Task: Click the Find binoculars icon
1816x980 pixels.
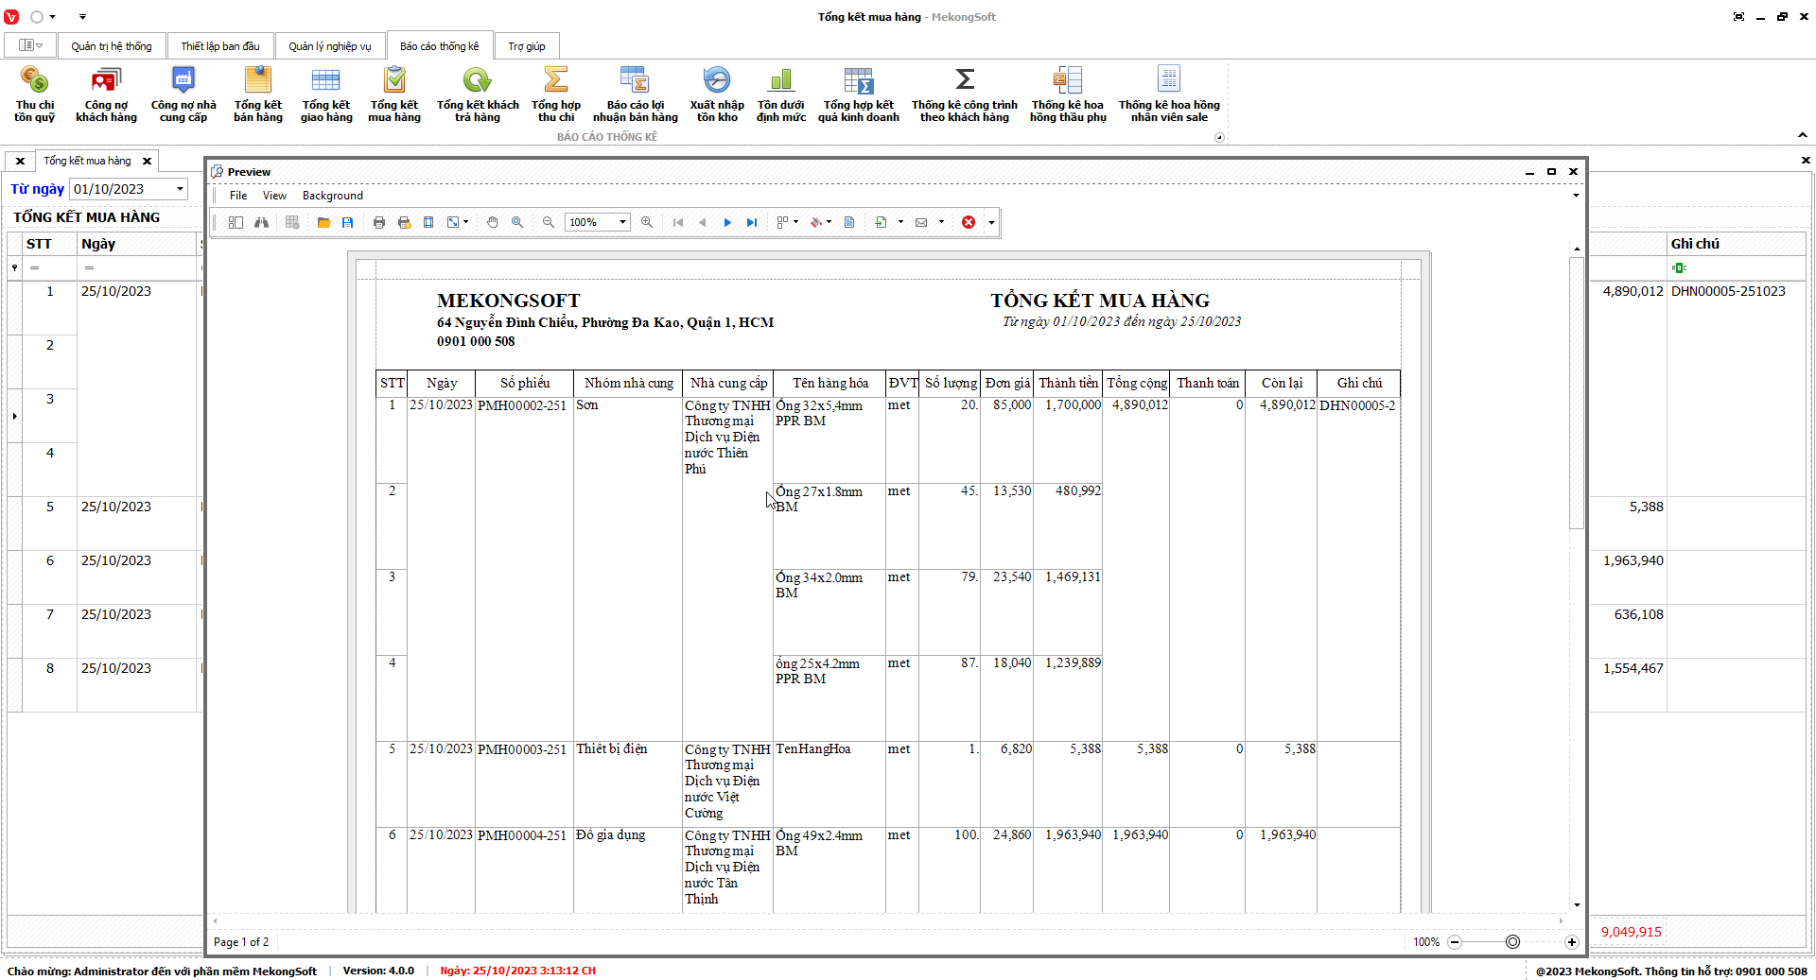Action: tap(261, 222)
